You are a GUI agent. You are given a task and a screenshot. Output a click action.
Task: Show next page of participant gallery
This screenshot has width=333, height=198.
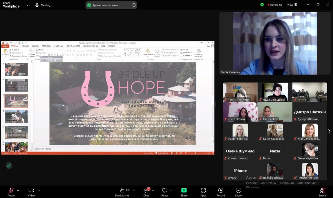click(329, 131)
